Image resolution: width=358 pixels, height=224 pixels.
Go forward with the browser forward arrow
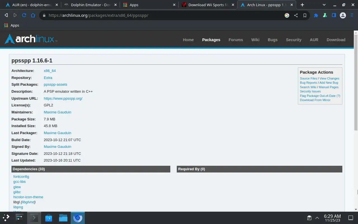coord(15,15)
